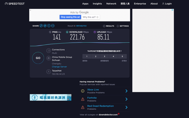Open the Insights menu

tap(97, 4)
